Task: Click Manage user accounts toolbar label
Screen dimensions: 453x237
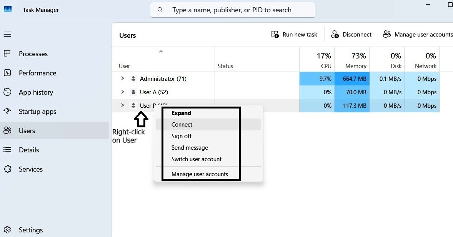Action: [423, 34]
